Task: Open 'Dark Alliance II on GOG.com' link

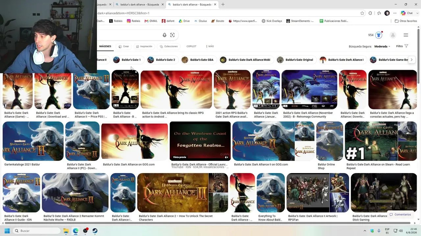Action: (261, 165)
